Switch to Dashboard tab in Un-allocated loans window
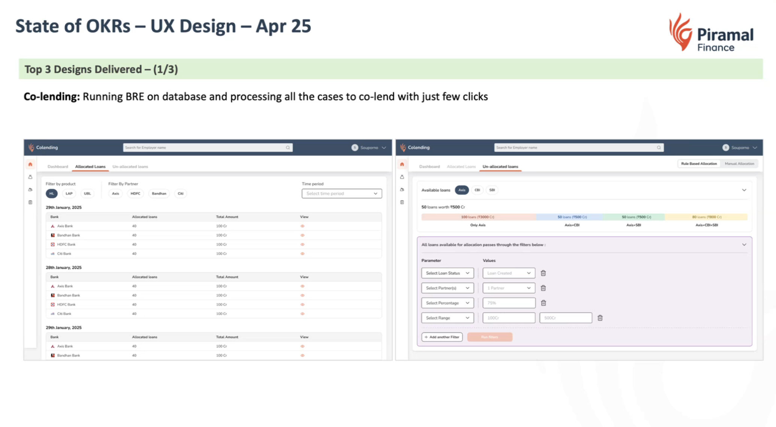 click(x=429, y=167)
